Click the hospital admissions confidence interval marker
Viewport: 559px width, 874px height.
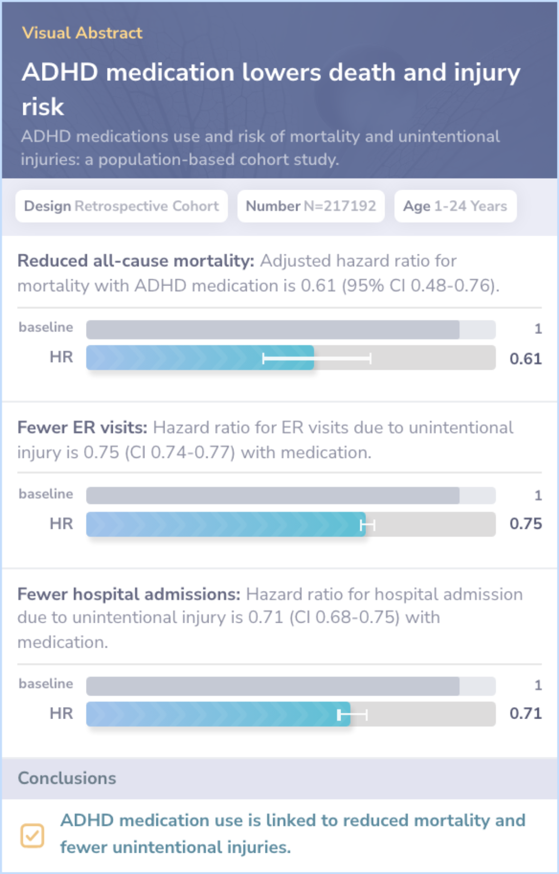(x=352, y=715)
